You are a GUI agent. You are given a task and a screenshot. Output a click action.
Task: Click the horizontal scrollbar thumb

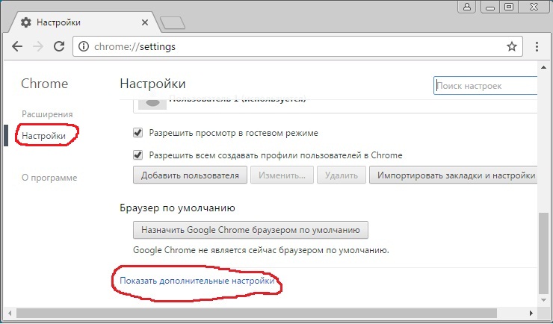tap(256, 313)
